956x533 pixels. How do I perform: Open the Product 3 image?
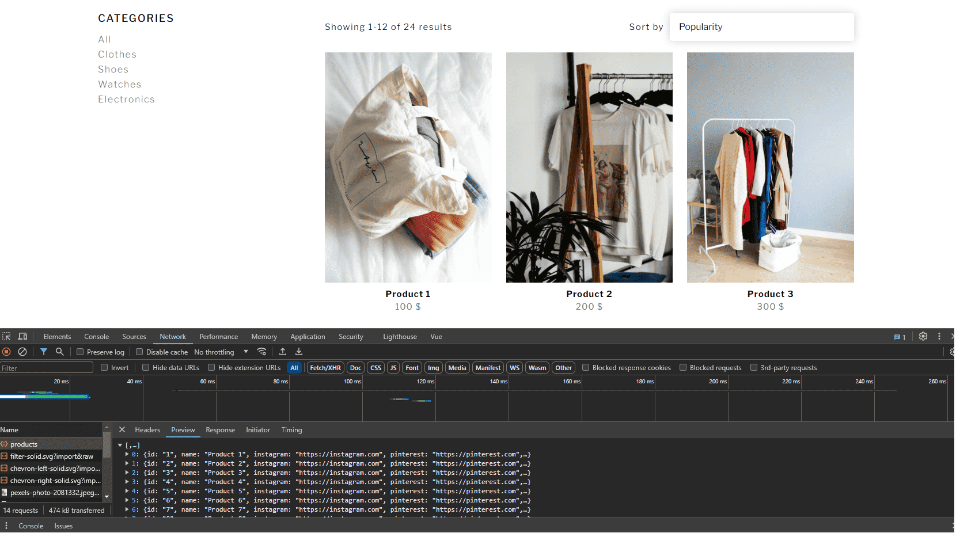771,167
